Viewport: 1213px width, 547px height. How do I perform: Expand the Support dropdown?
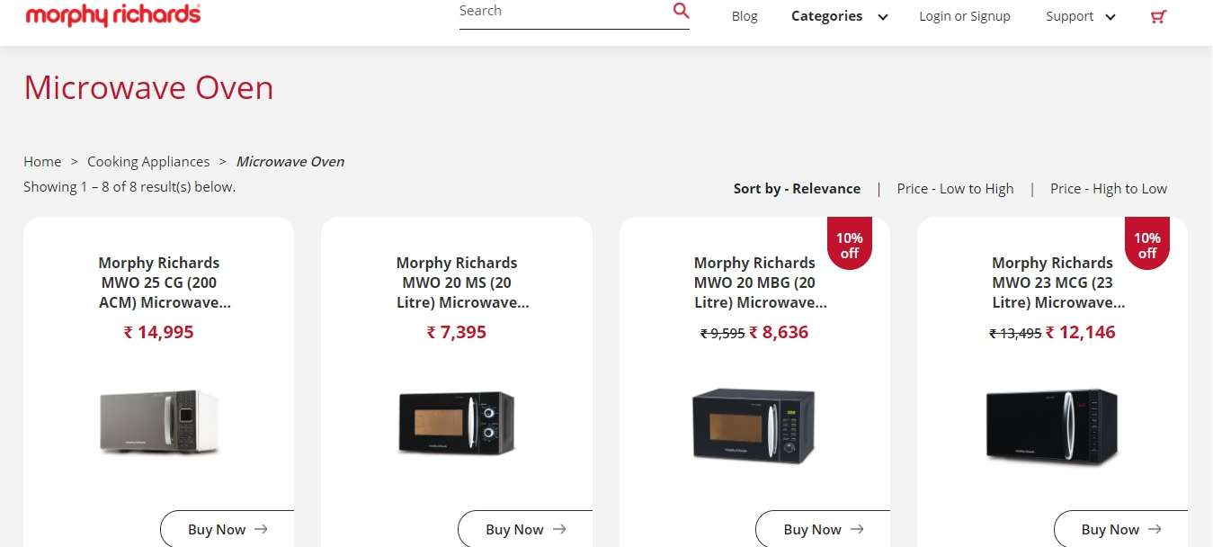(x=1080, y=16)
